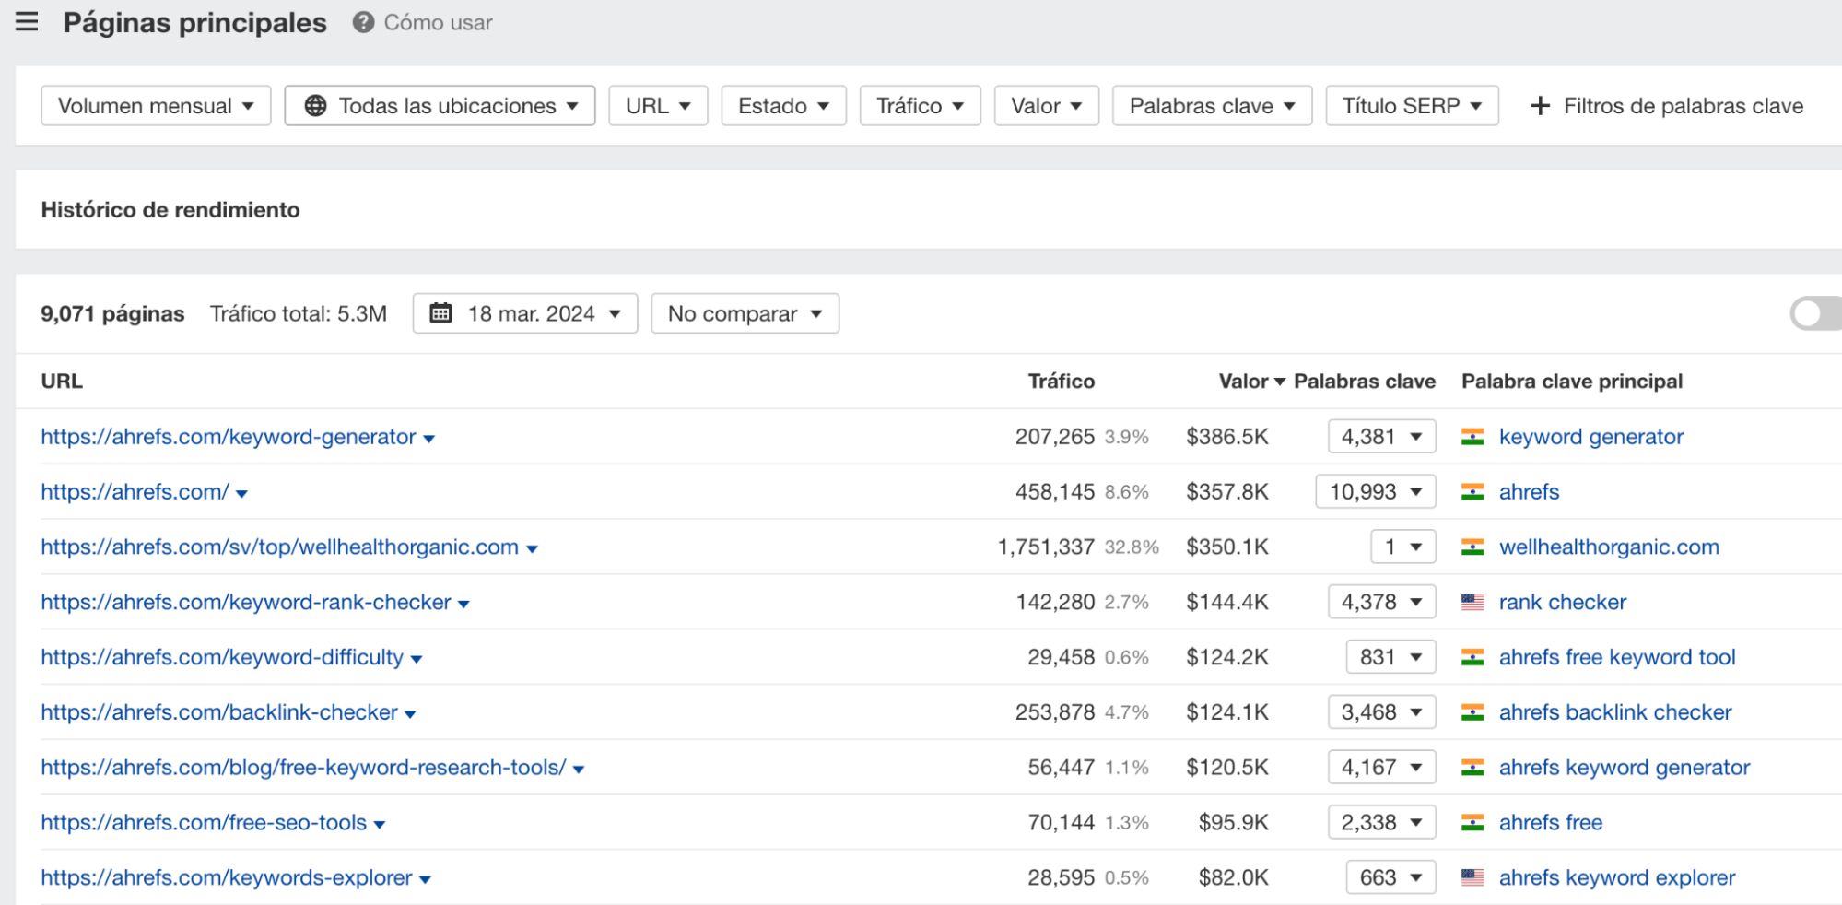Click the US flag beside ahrefs keyword explorer
The height and width of the screenshot is (905, 1842).
(x=1474, y=876)
